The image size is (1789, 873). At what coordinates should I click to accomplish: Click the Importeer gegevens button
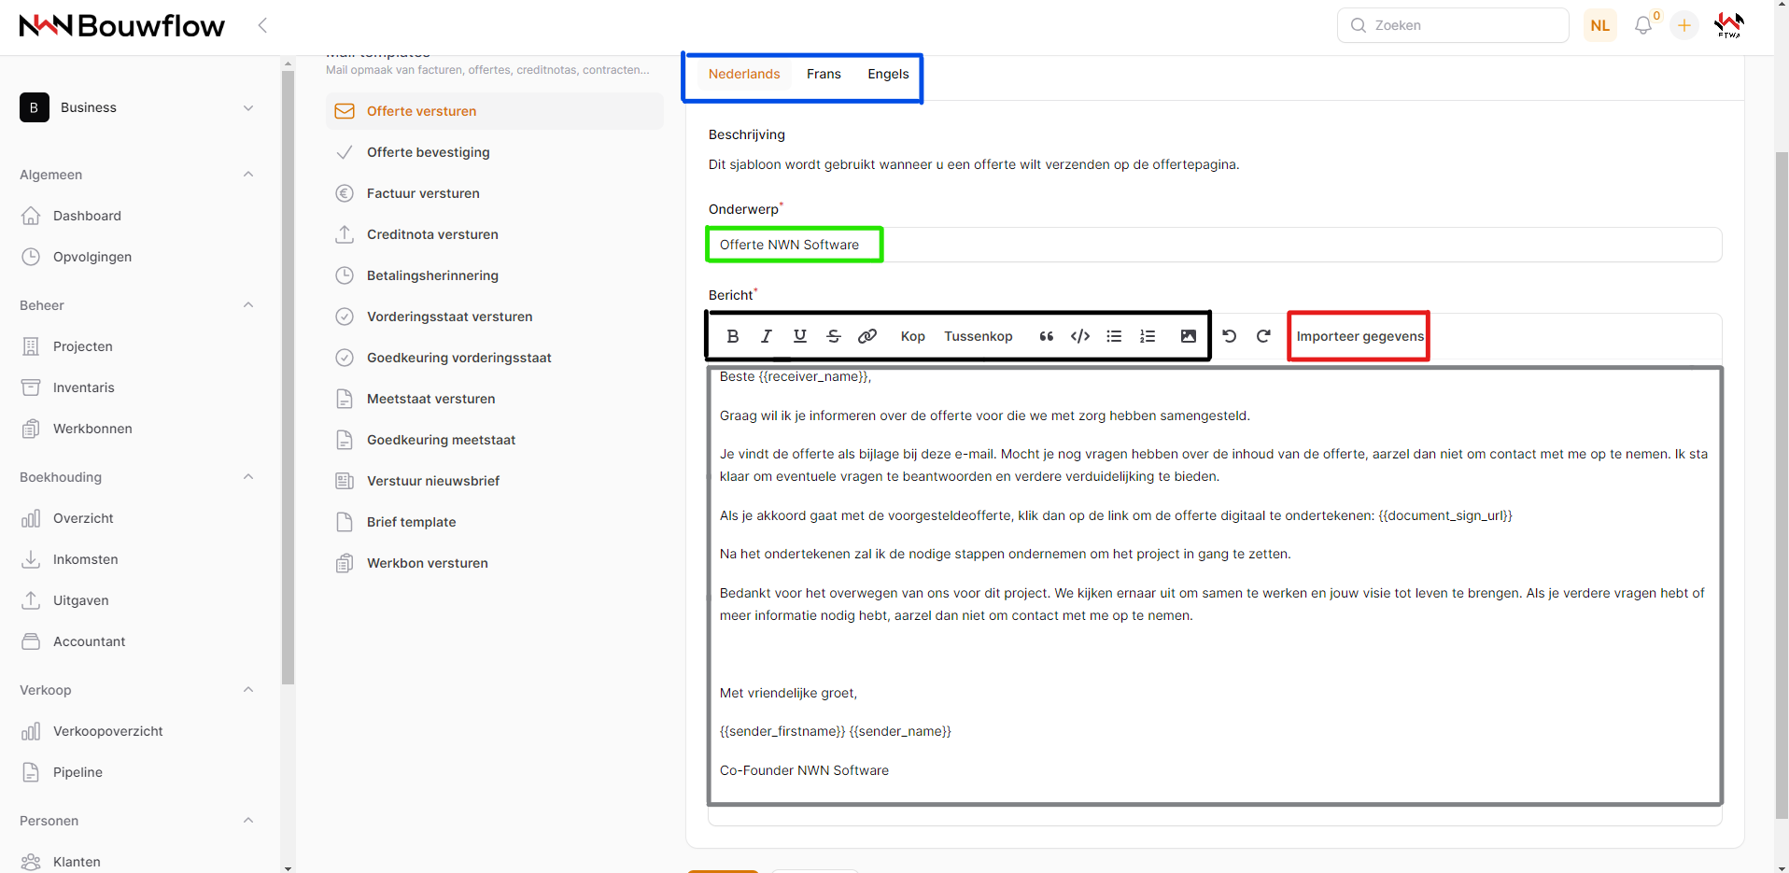click(1359, 336)
